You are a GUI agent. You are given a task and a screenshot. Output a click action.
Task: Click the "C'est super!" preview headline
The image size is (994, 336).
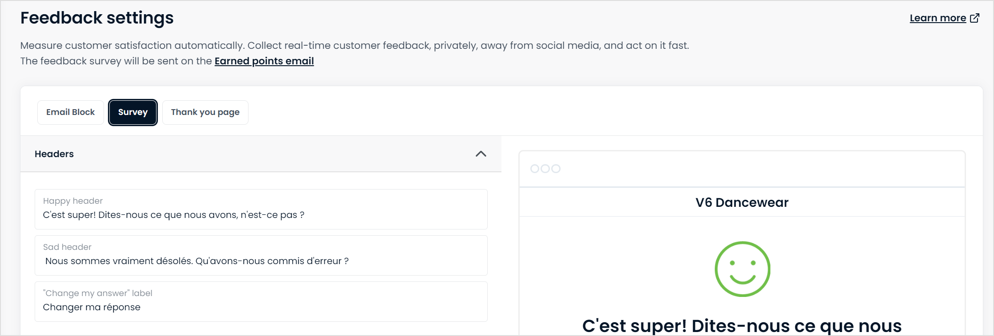point(742,326)
